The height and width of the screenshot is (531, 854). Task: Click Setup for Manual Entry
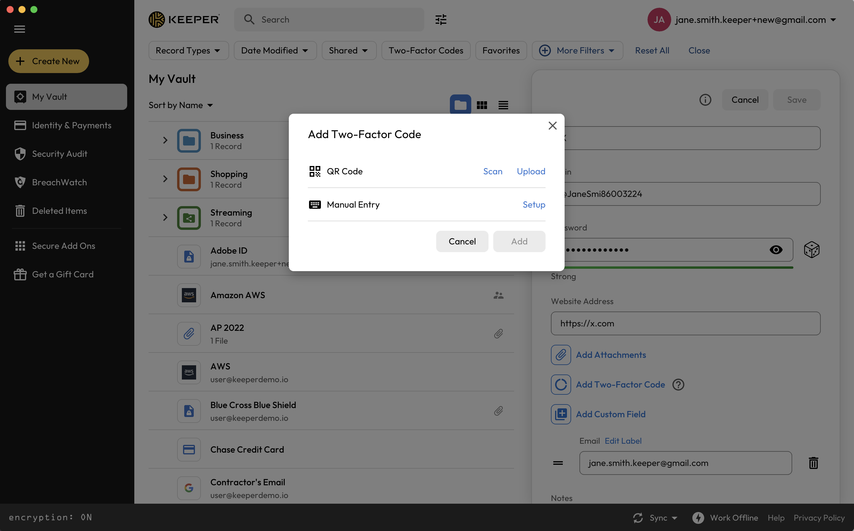click(x=534, y=204)
